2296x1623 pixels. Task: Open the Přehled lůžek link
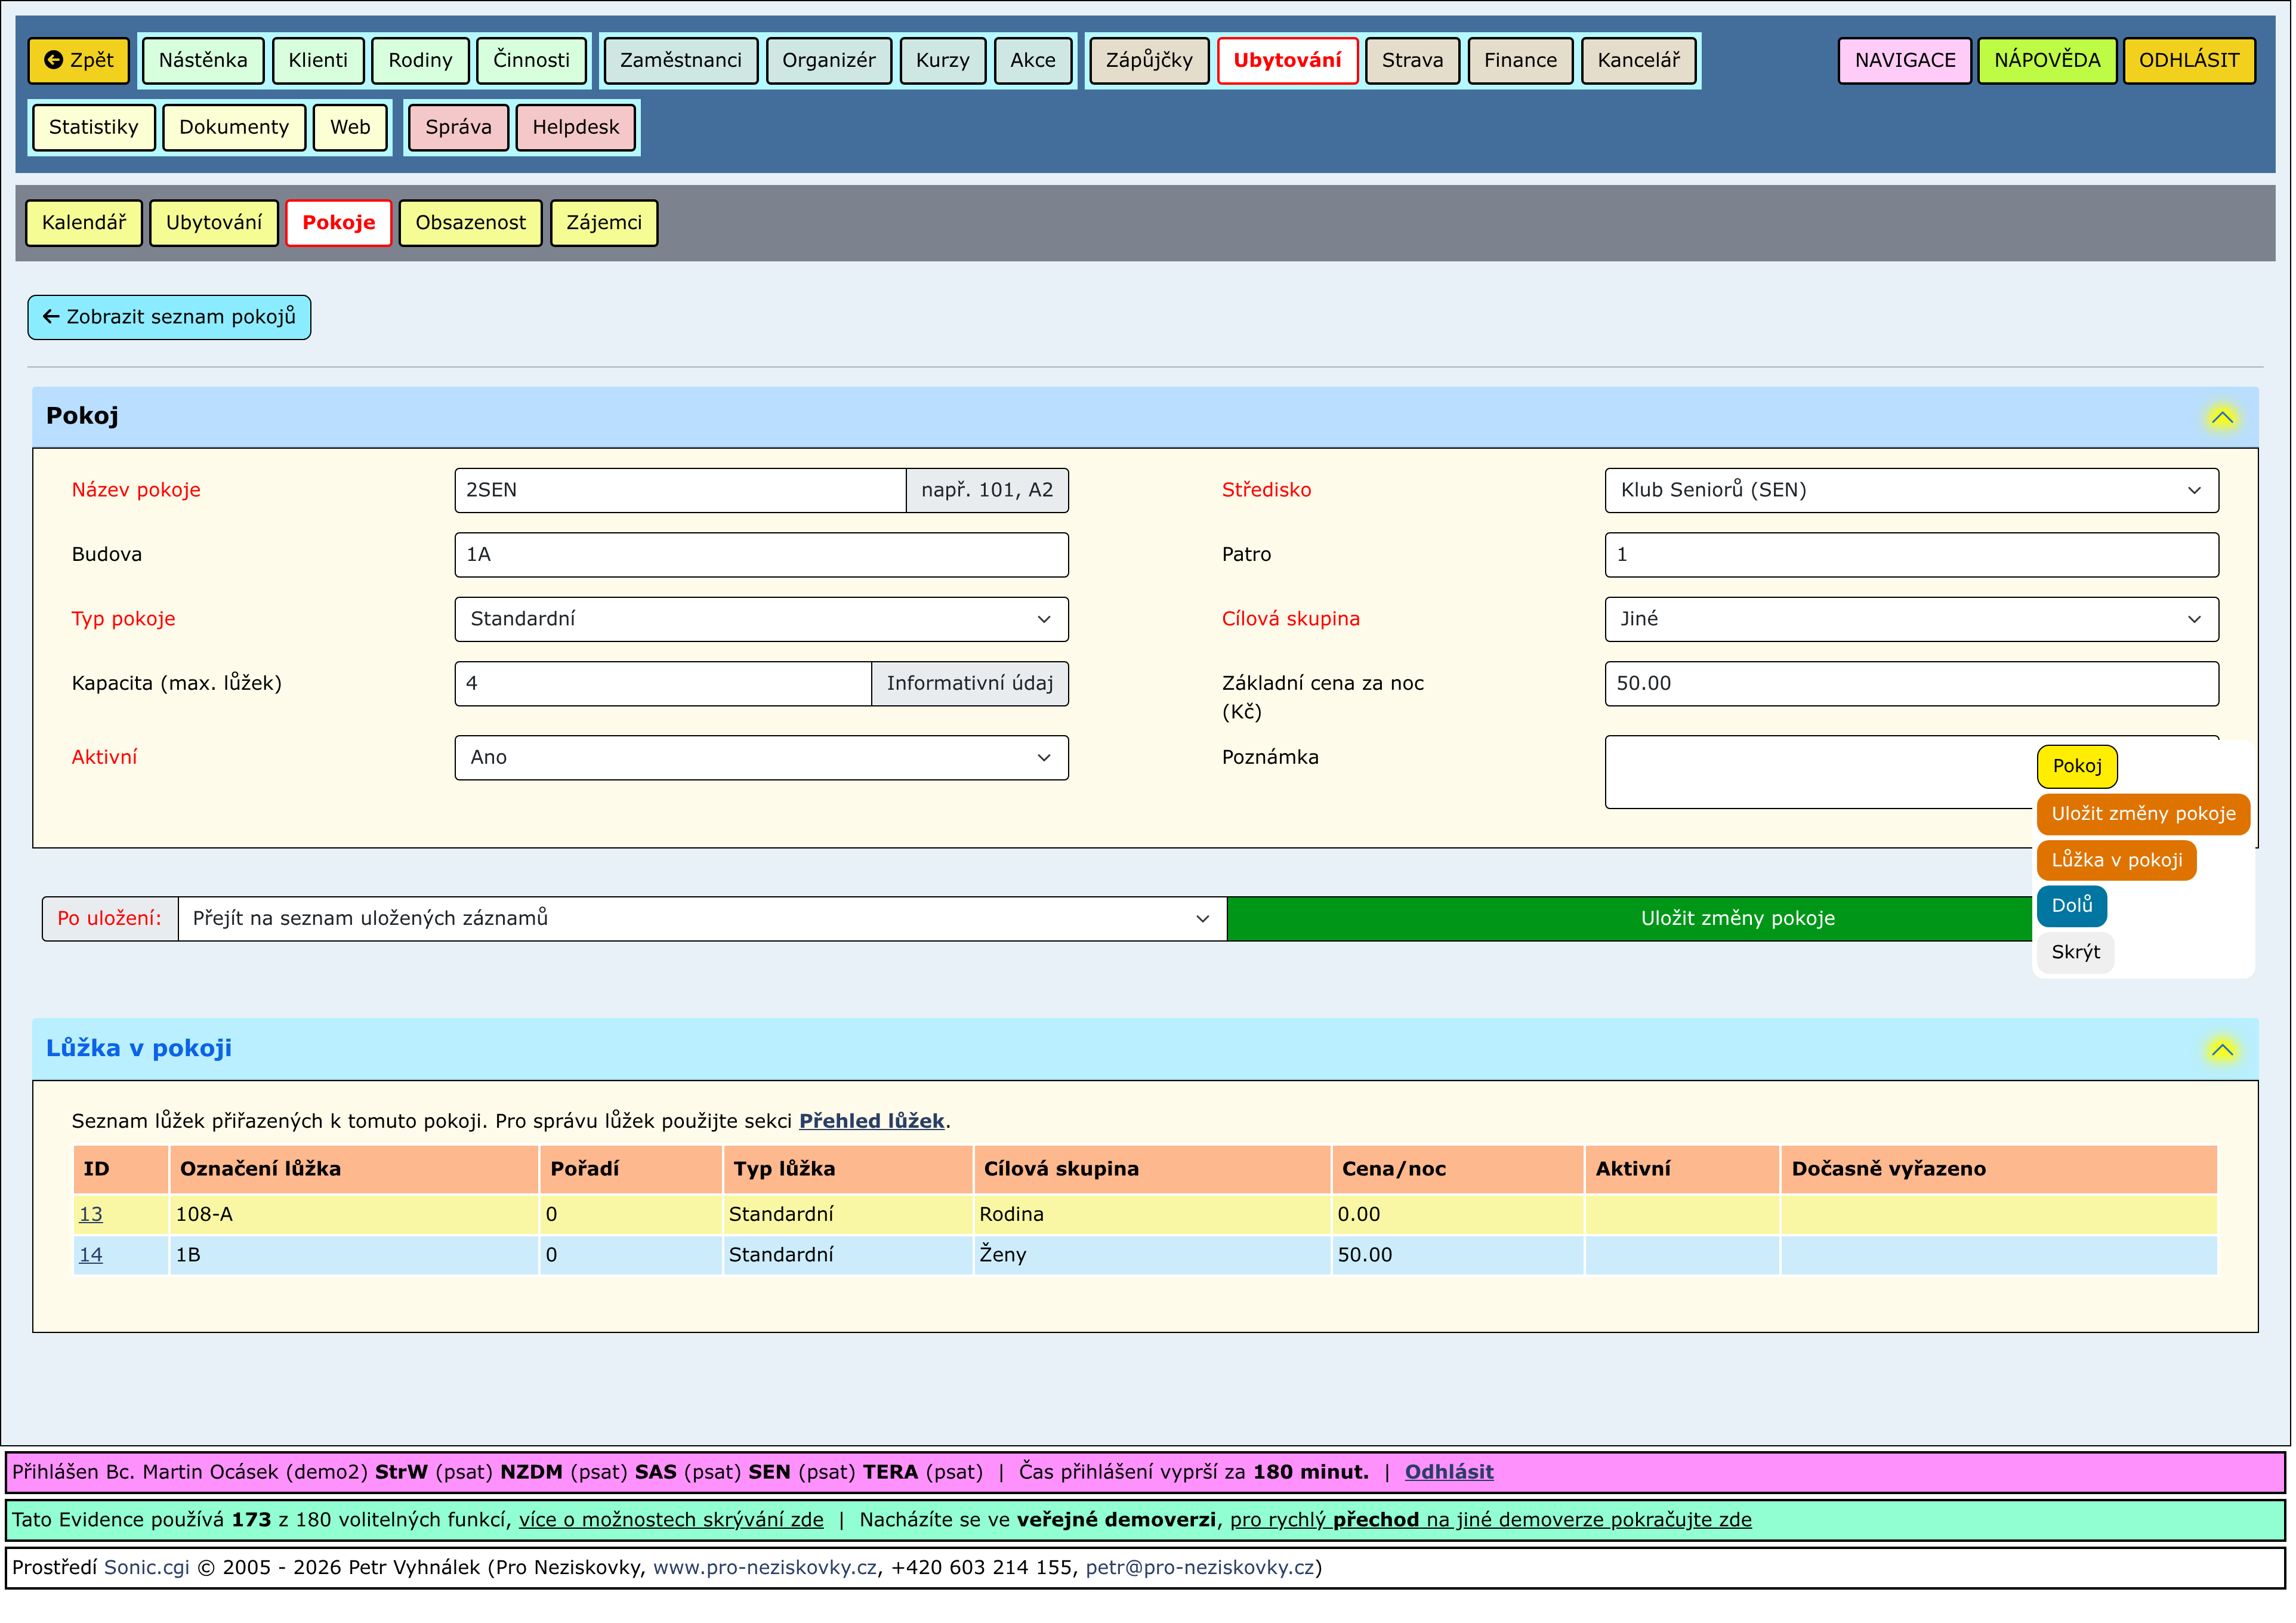click(x=871, y=1121)
